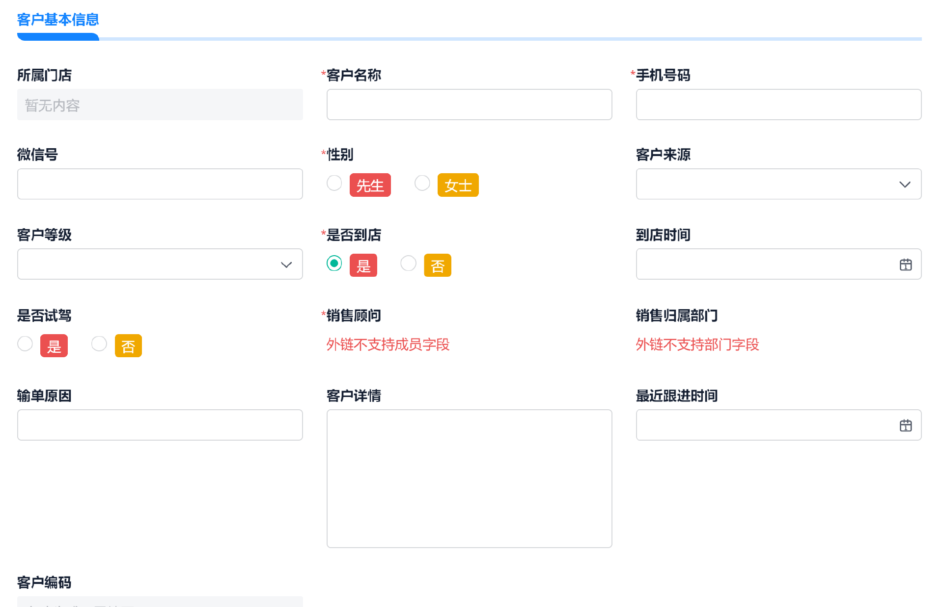Choose 否 radio for 是否到店
This screenshot has width=943, height=607.
[408, 264]
